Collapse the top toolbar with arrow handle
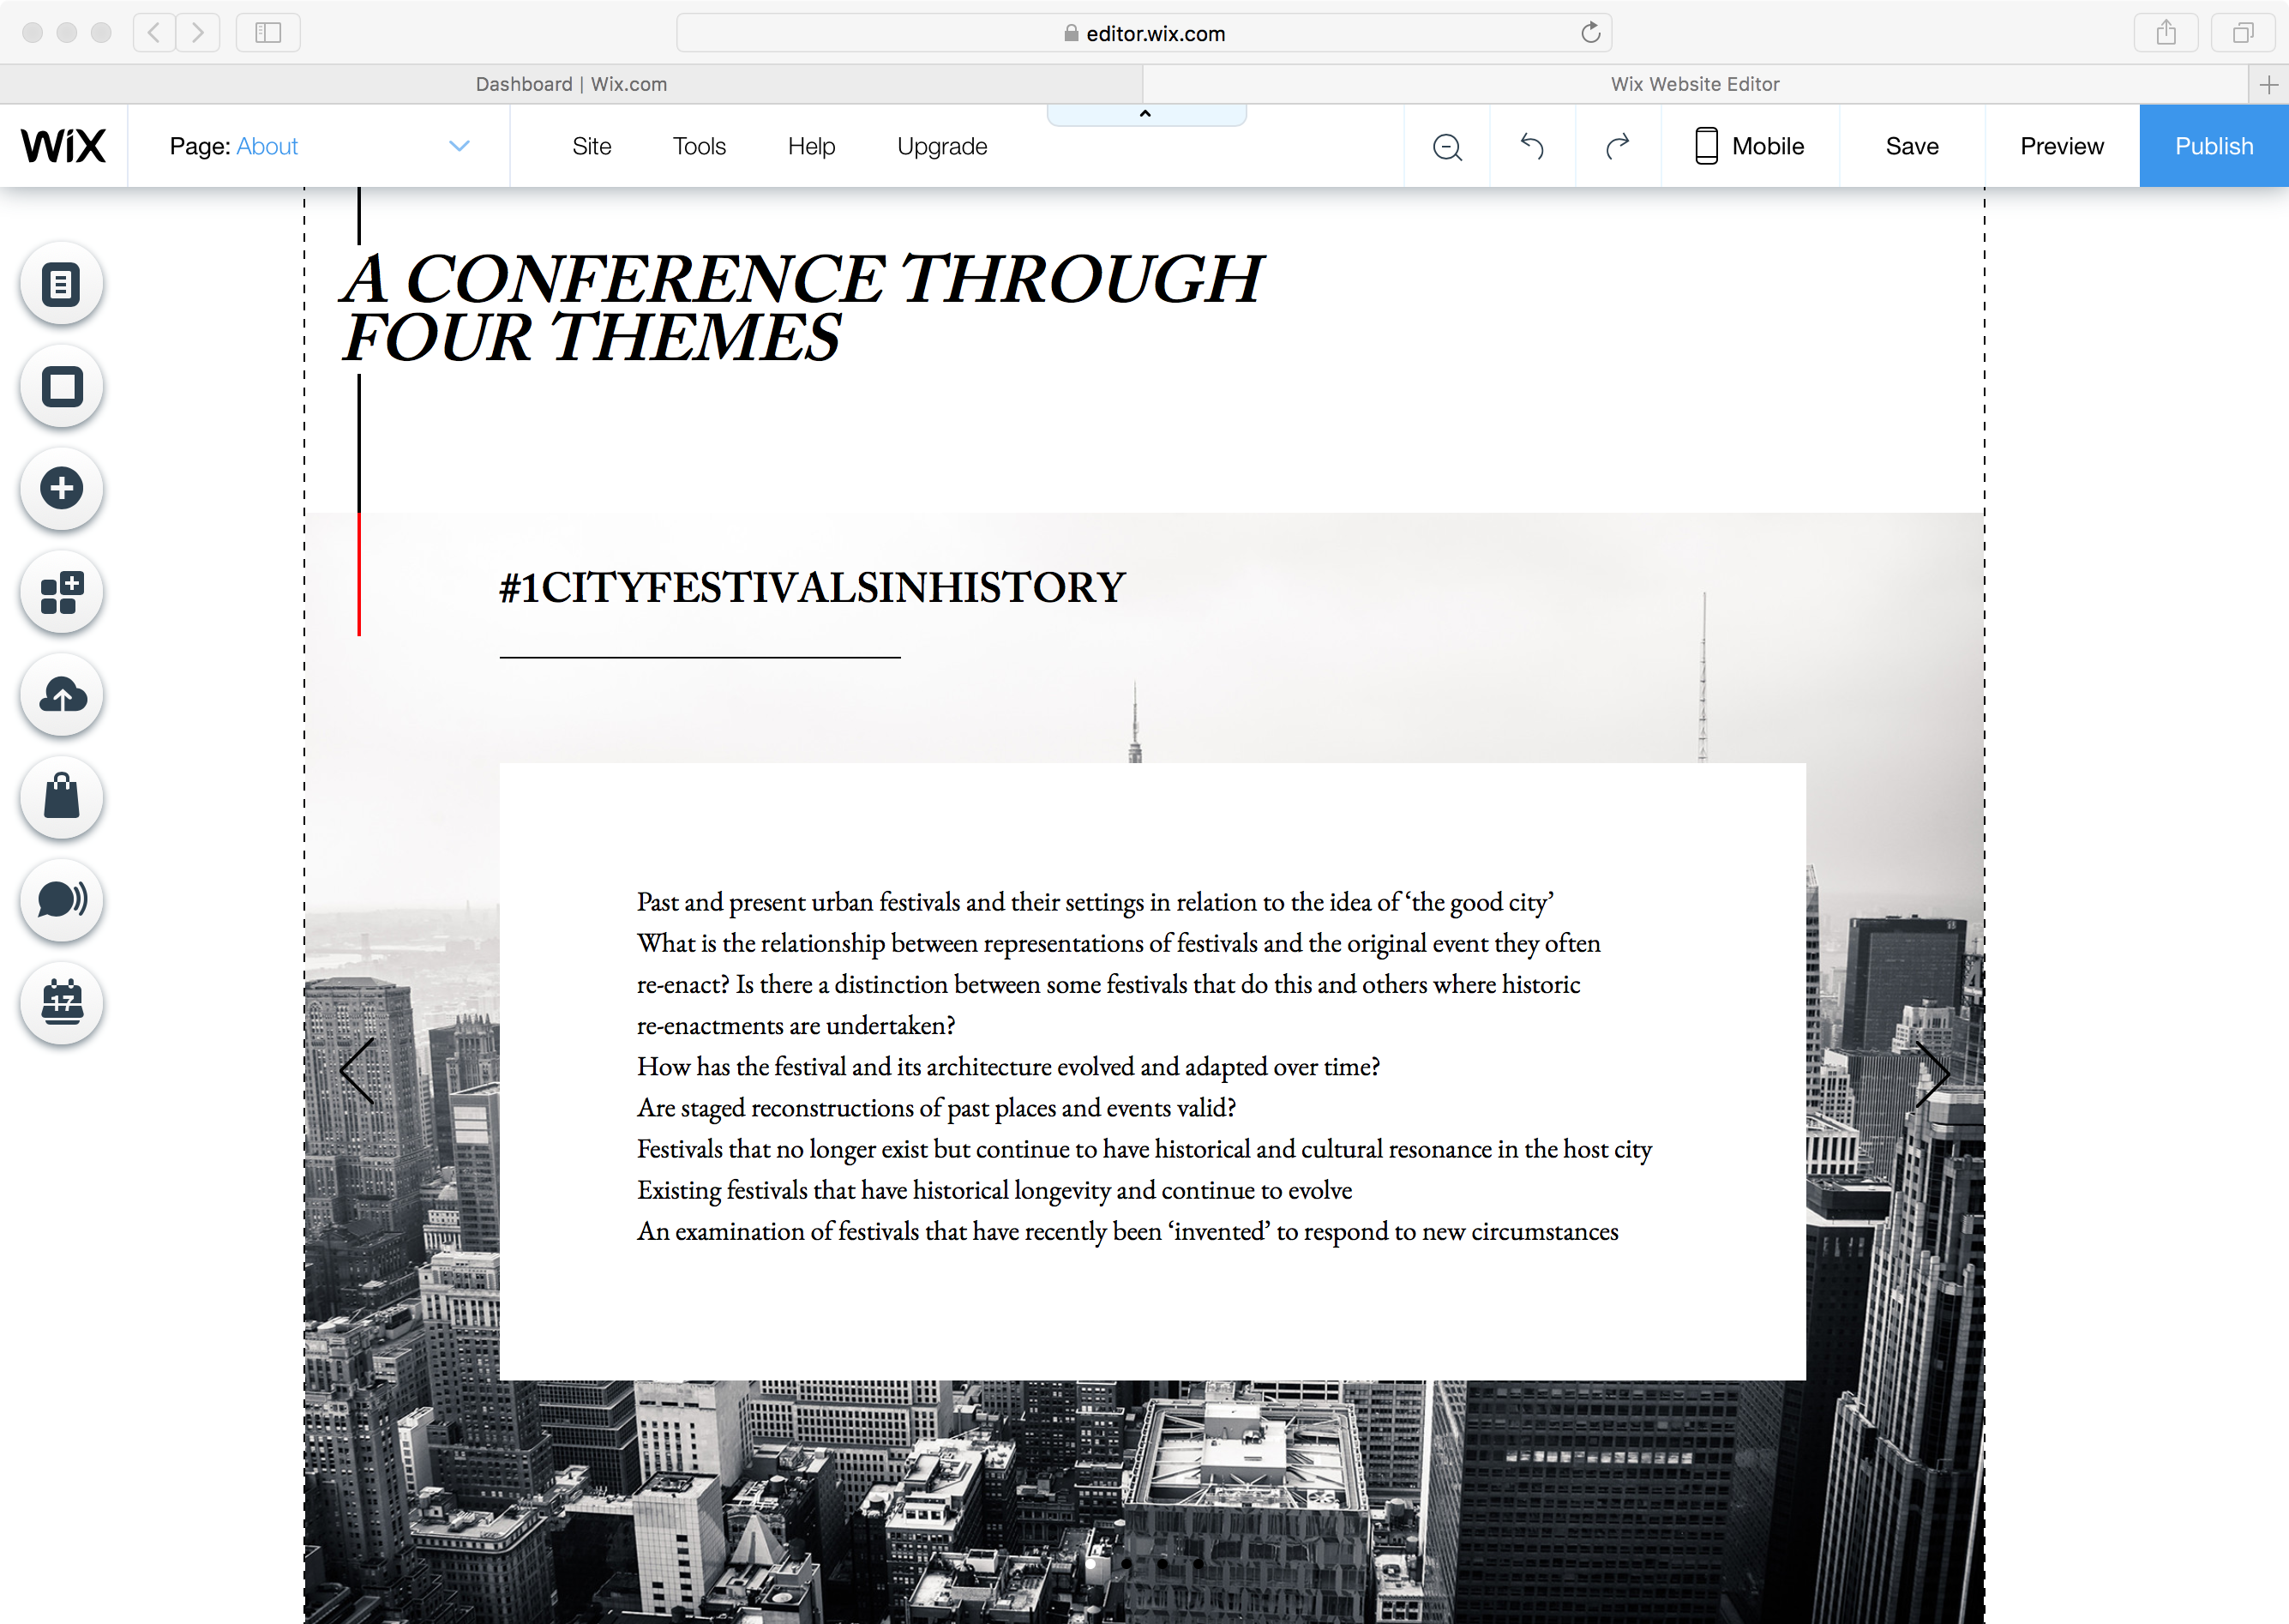Screen dimensions: 2289x1624 (1145, 115)
